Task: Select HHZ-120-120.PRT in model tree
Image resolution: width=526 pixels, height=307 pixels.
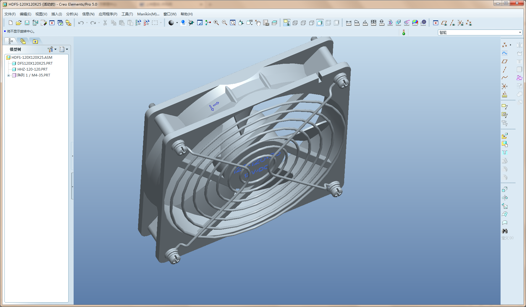Action: 32,69
